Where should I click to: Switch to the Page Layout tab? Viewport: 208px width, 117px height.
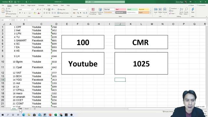click(31, 6)
